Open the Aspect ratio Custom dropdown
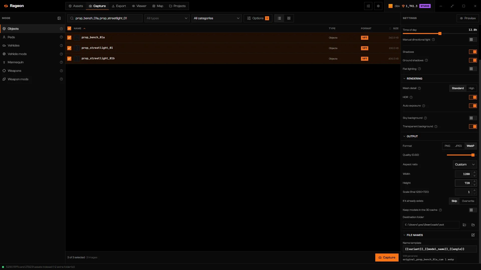This screenshot has width=481, height=270. (465, 164)
